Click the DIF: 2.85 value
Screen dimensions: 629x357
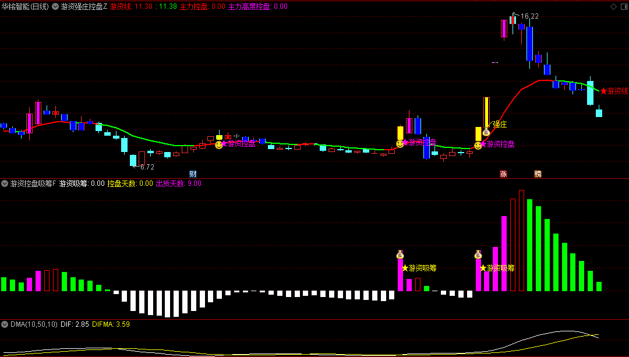click(75, 324)
